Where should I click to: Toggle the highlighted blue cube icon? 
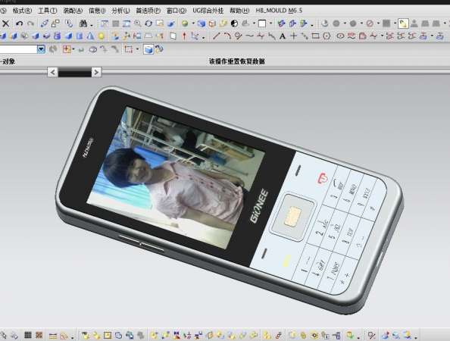148,49
